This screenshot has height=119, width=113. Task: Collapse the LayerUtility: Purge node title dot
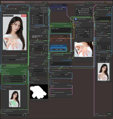pos(96,116)
